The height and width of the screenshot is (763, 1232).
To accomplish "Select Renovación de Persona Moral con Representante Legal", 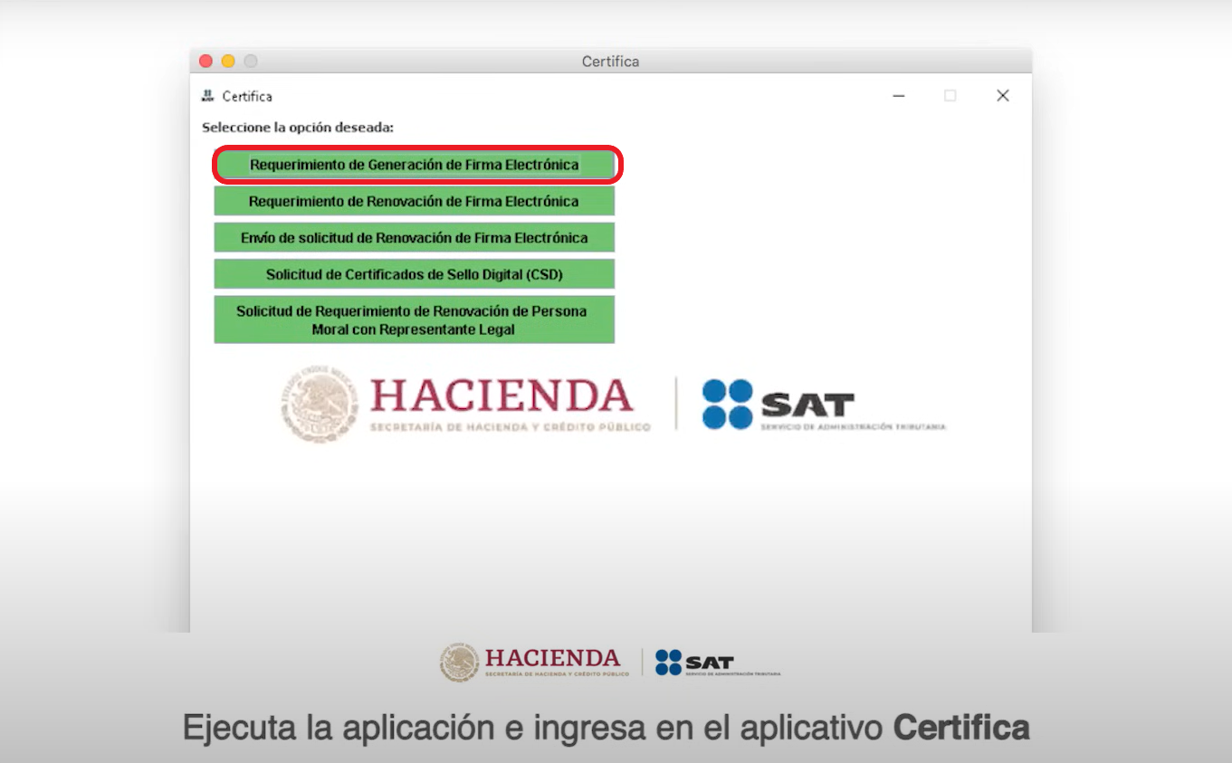I will pyautogui.click(x=415, y=320).
